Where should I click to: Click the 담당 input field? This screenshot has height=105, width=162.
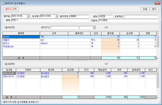pyautogui.click(x=106, y=16)
